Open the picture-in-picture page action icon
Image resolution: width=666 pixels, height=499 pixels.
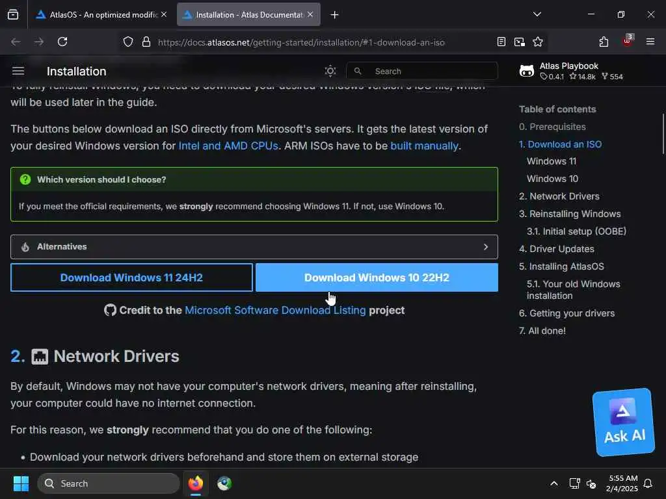[520, 42]
